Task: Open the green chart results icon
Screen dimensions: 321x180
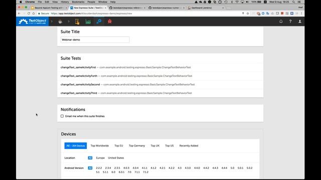Action: pyautogui.click(x=88, y=21)
